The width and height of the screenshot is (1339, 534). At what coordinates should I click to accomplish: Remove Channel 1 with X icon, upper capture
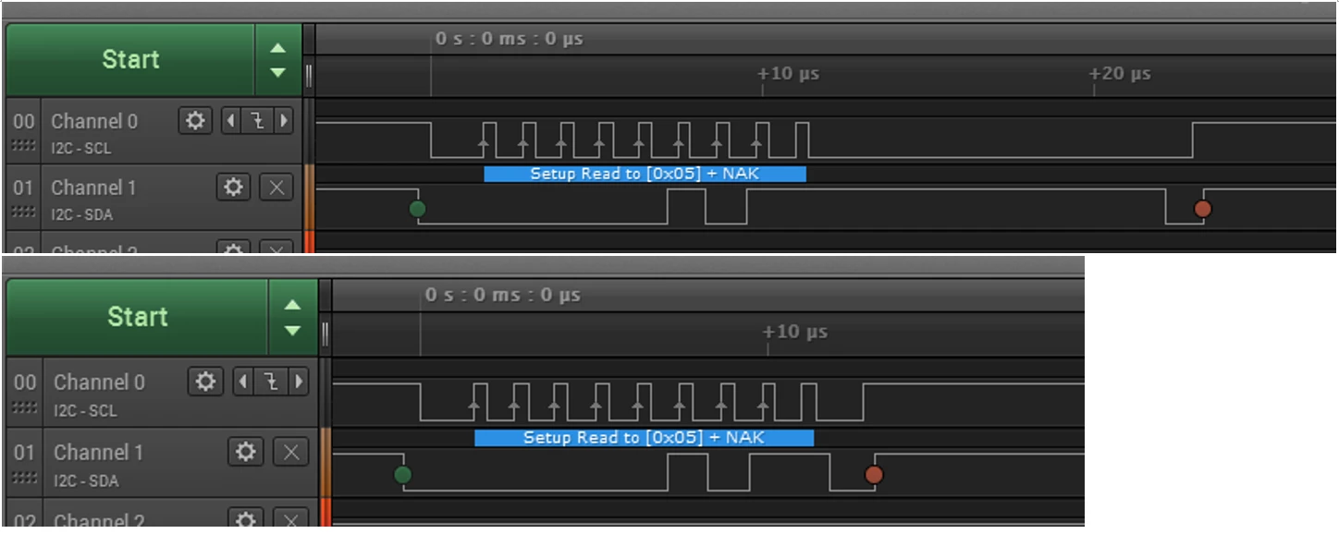(276, 188)
